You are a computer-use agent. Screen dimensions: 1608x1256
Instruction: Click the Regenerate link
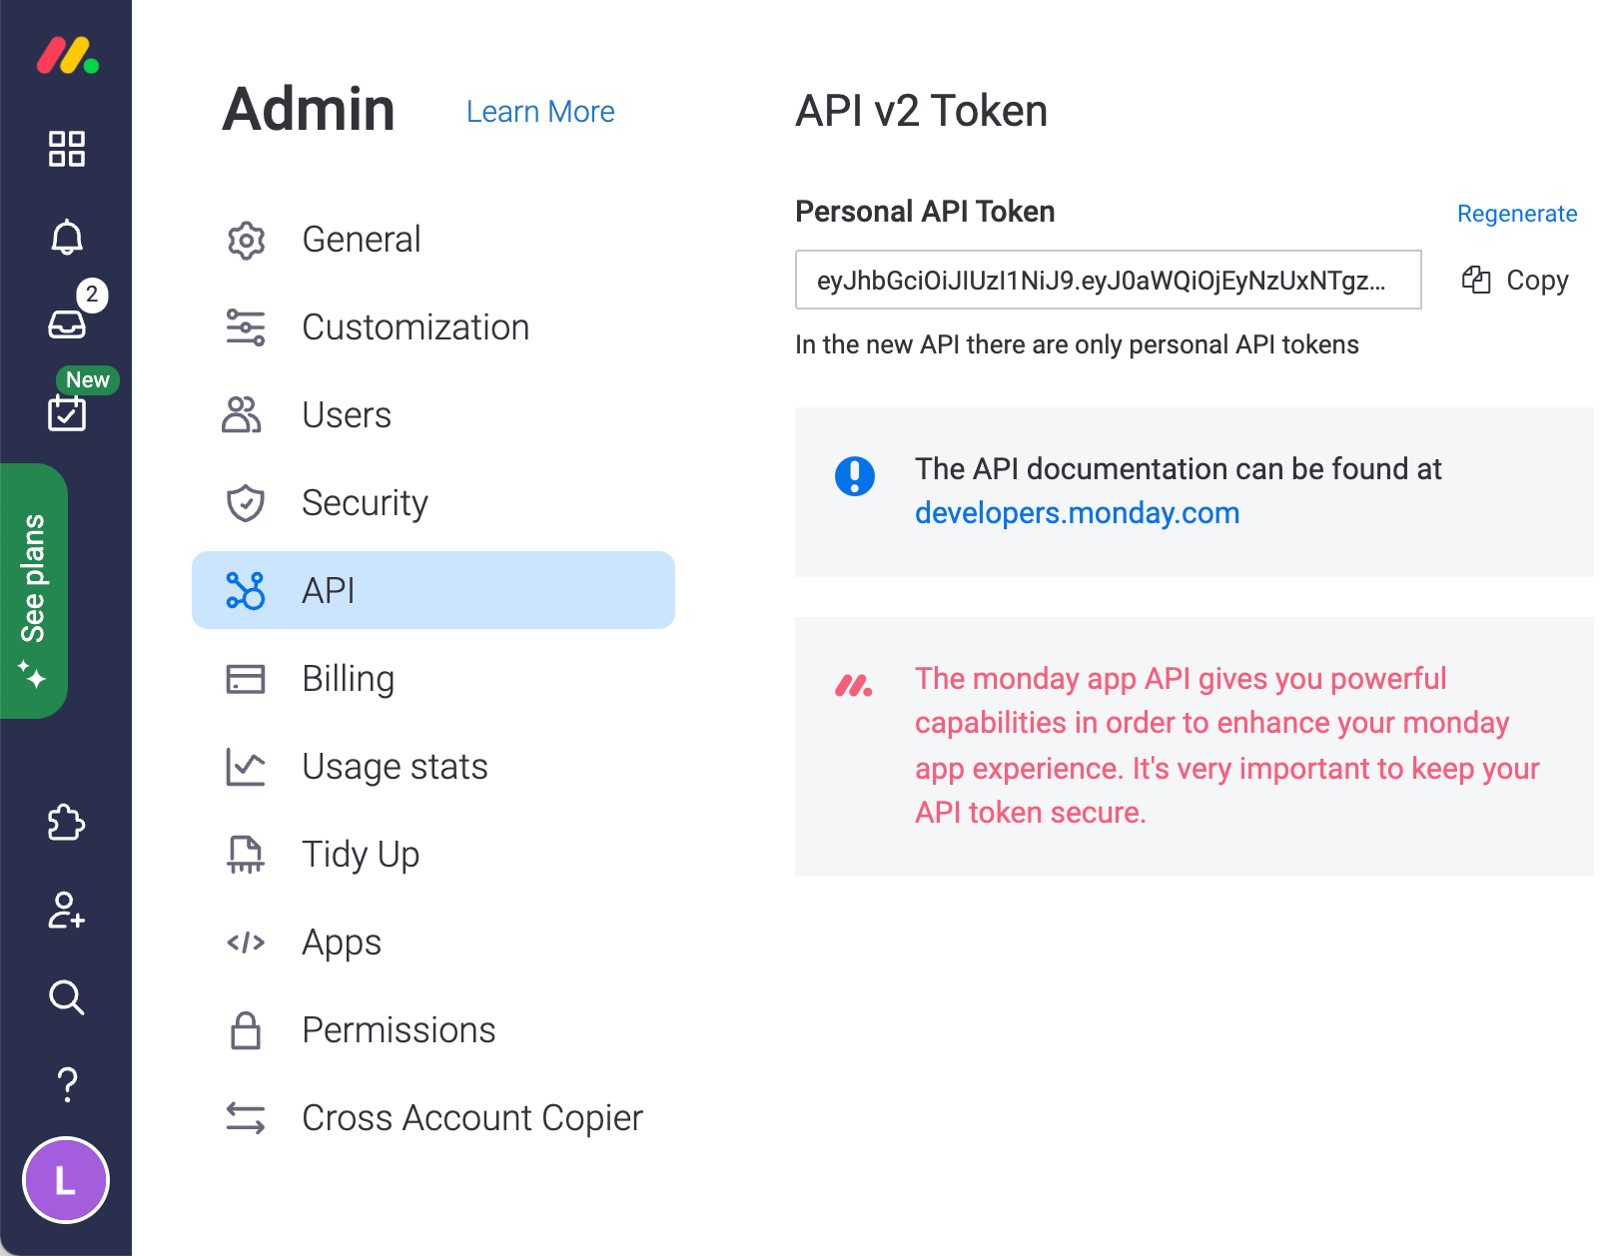tap(1516, 214)
